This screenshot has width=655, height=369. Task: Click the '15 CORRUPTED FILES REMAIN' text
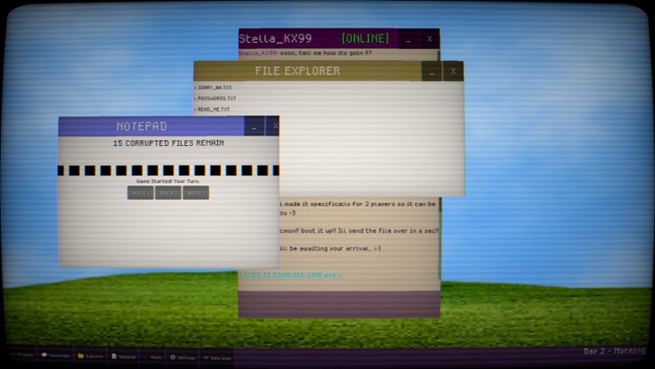168,143
